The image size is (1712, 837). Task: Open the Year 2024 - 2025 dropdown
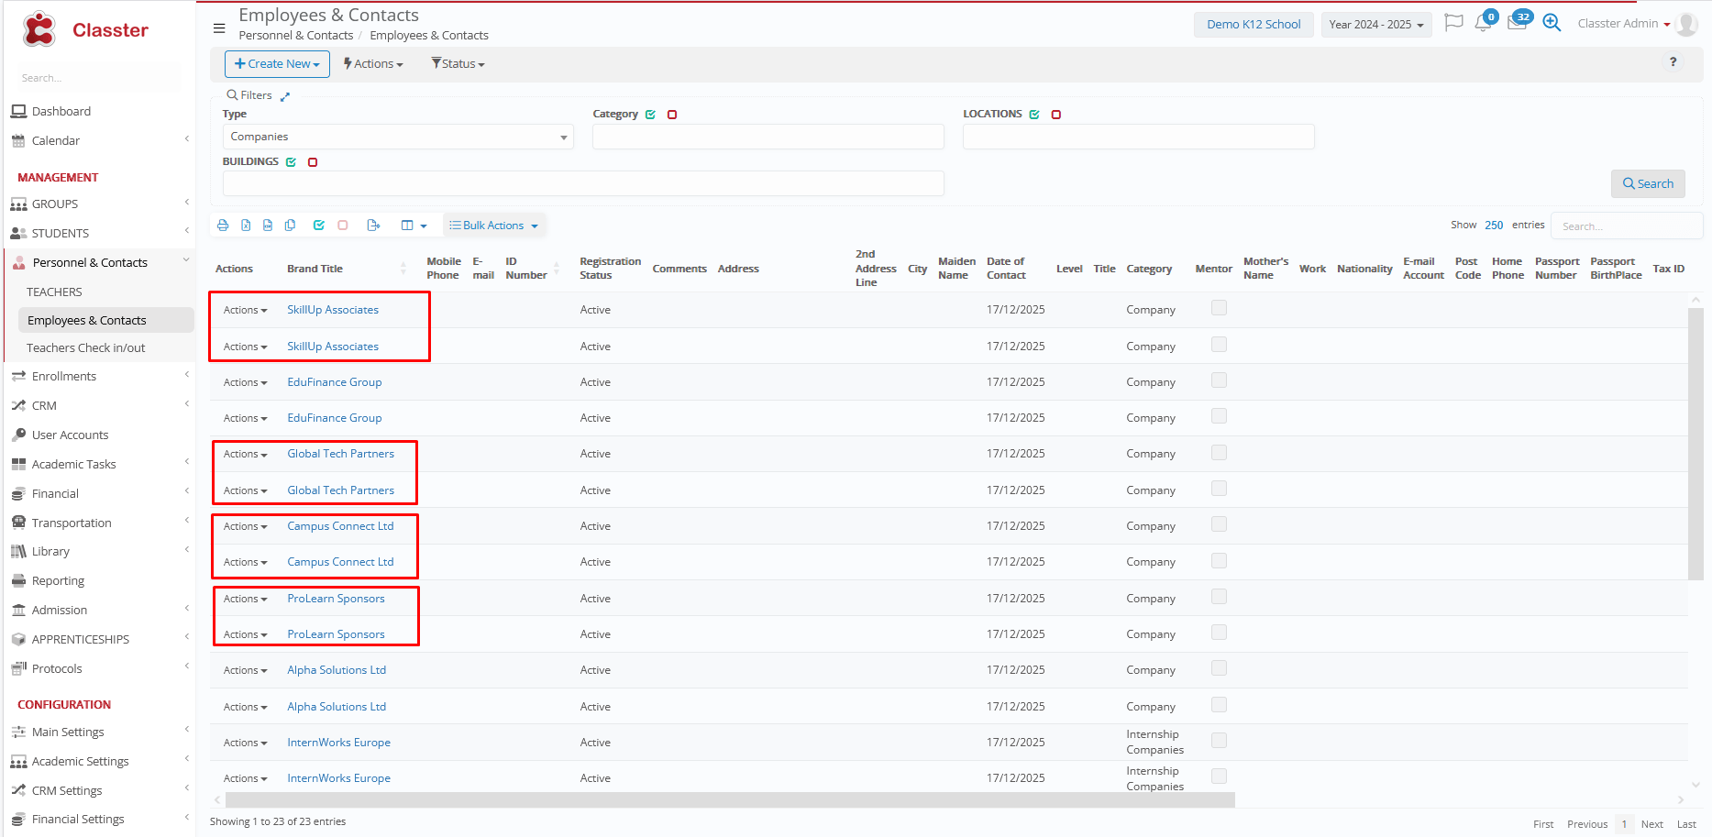pos(1375,25)
